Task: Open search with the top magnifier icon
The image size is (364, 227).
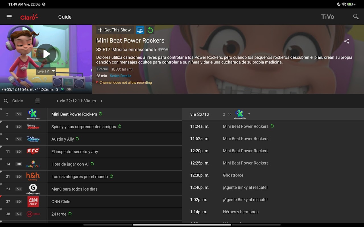Action: point(355,17)
